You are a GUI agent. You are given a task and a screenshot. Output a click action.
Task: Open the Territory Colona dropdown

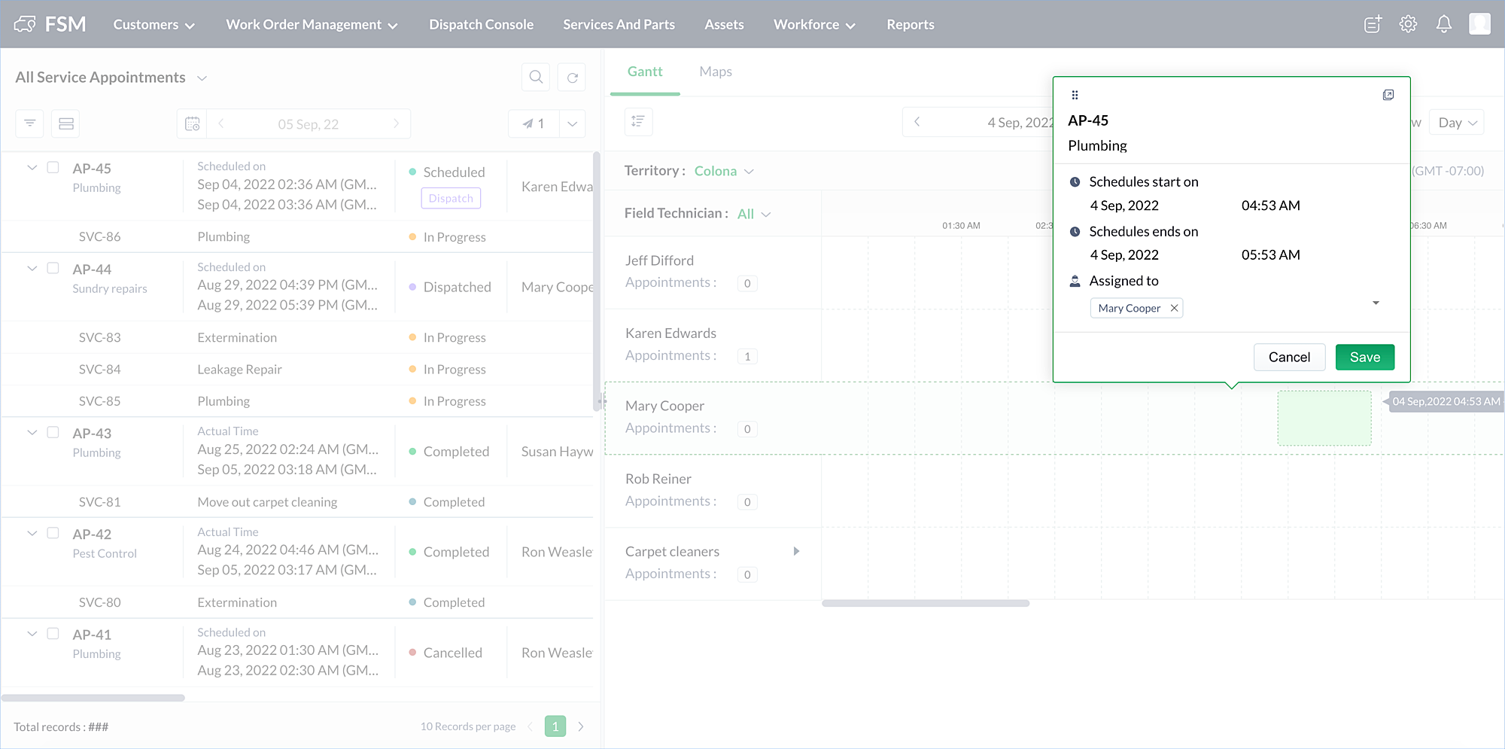[723, 171]
